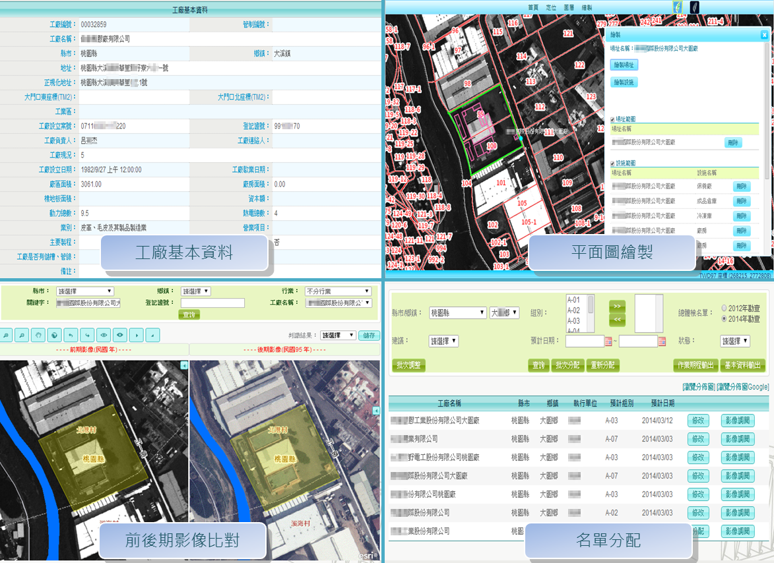Open the 桃園縣 county dropdown in list assignment
The width and height of the screenshot is (774, 563).
[x=457, y=312]
